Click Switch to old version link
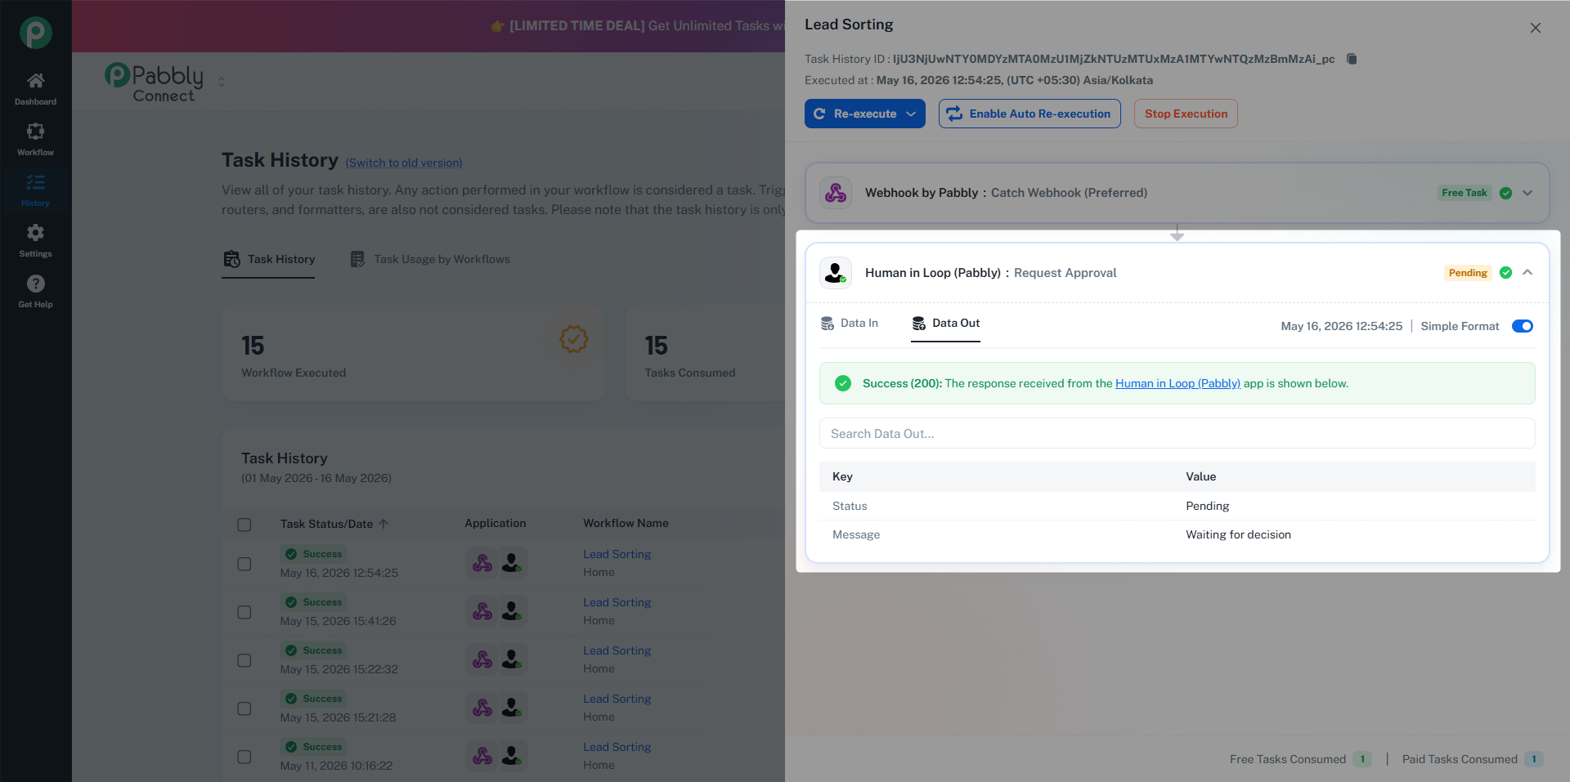The height and width of the screenshot is (782, 1570). click(404, 163)
